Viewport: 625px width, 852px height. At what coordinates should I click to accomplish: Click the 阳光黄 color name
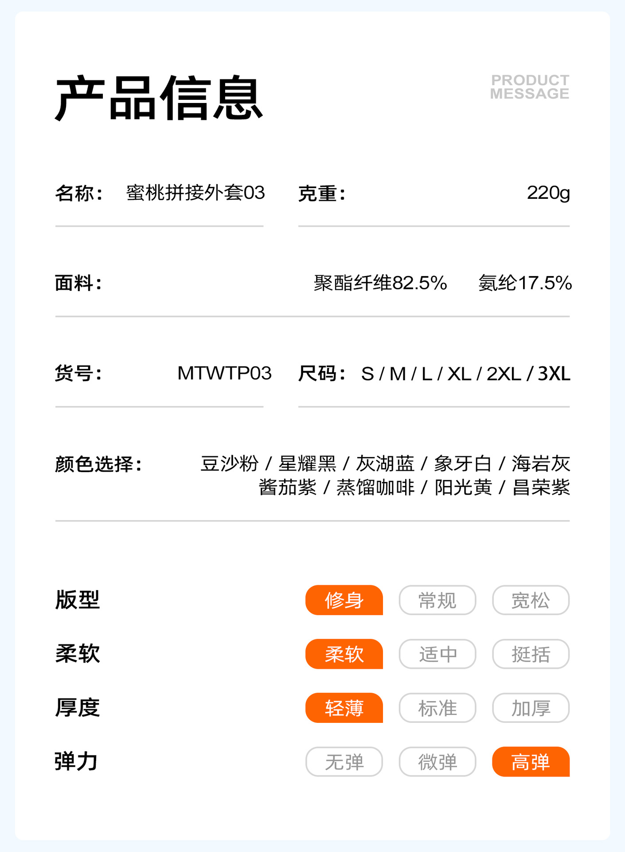(x=463, y=488)
